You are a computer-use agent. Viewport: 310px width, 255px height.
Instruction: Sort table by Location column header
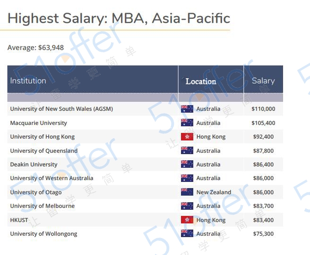201,82
